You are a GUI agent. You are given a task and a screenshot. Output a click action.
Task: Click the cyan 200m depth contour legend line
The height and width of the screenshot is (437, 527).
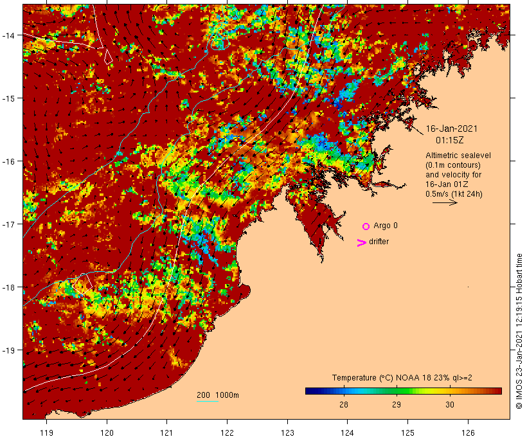coord(208,401)
